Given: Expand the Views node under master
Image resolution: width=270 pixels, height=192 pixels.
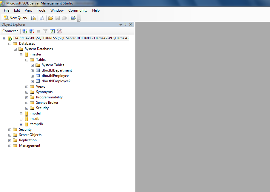Looking at the screenshot, I should pyautogui.click(x=27, y=86).
